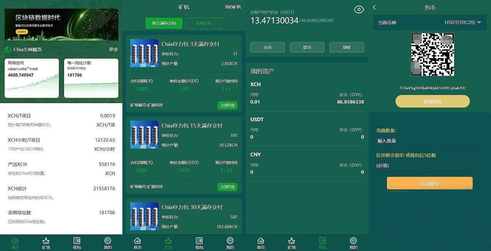Switch to the 独立满存力包 tab

click(x=164, y=23)
